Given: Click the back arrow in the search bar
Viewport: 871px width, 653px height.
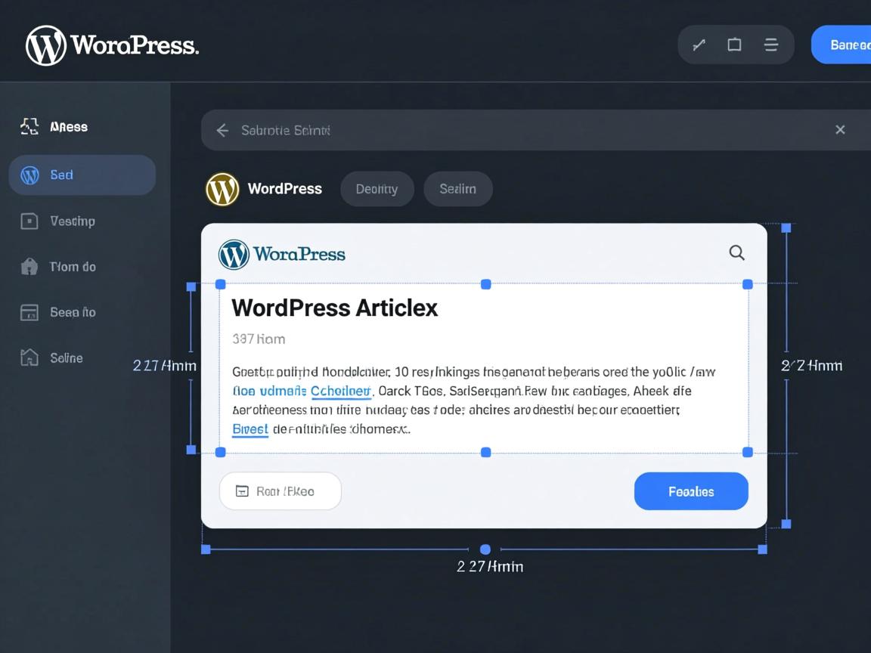Looking at the screenshot, I should 222,130.
